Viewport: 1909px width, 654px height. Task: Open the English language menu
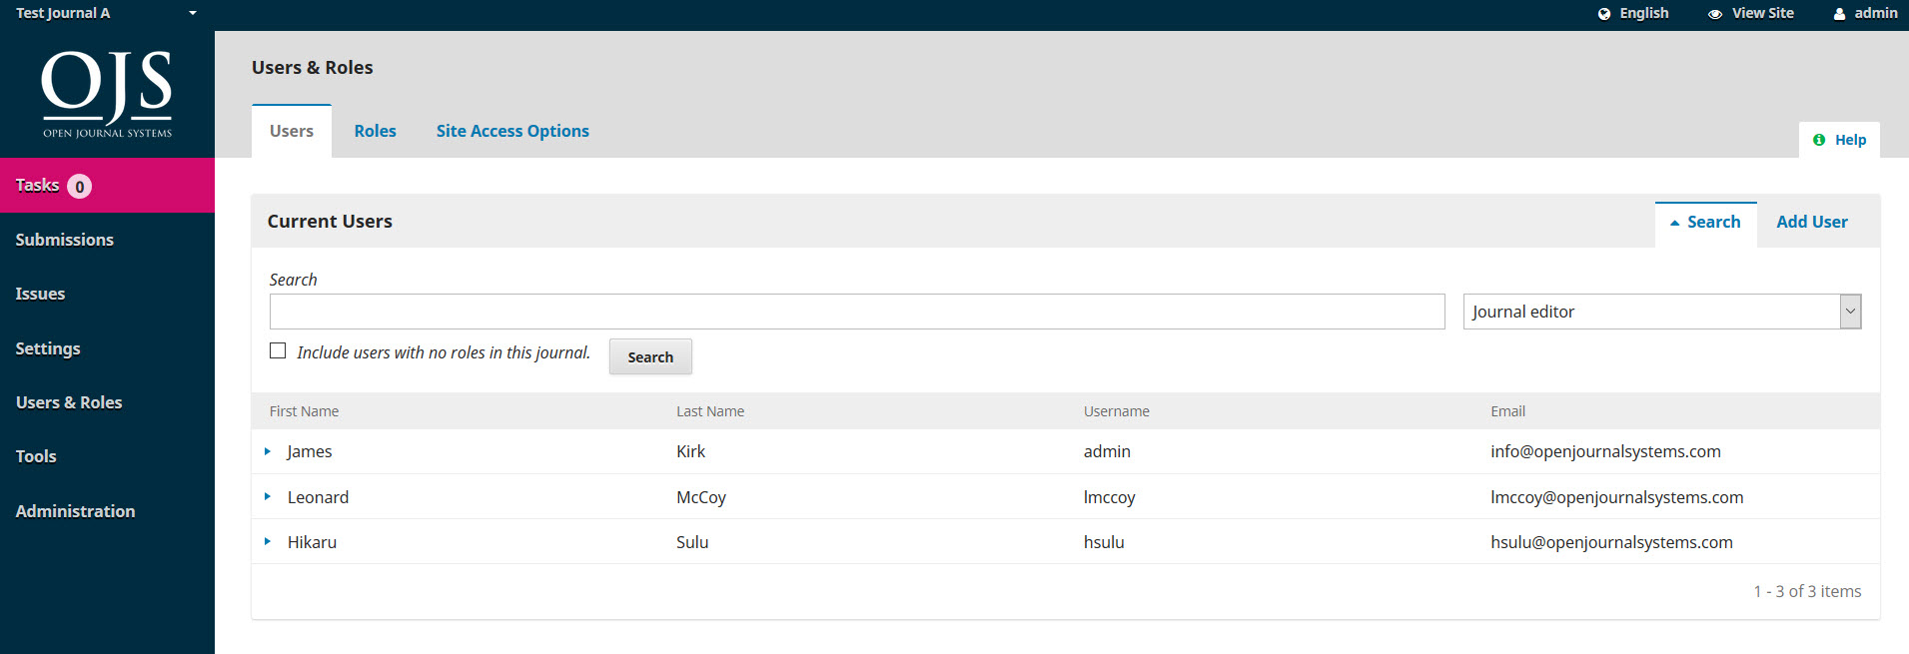click(x=1633, y=13)
